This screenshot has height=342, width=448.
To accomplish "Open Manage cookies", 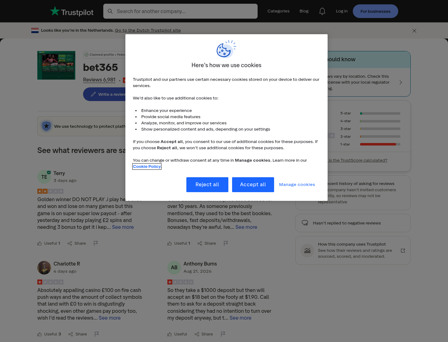I will [x=297, y=185].
